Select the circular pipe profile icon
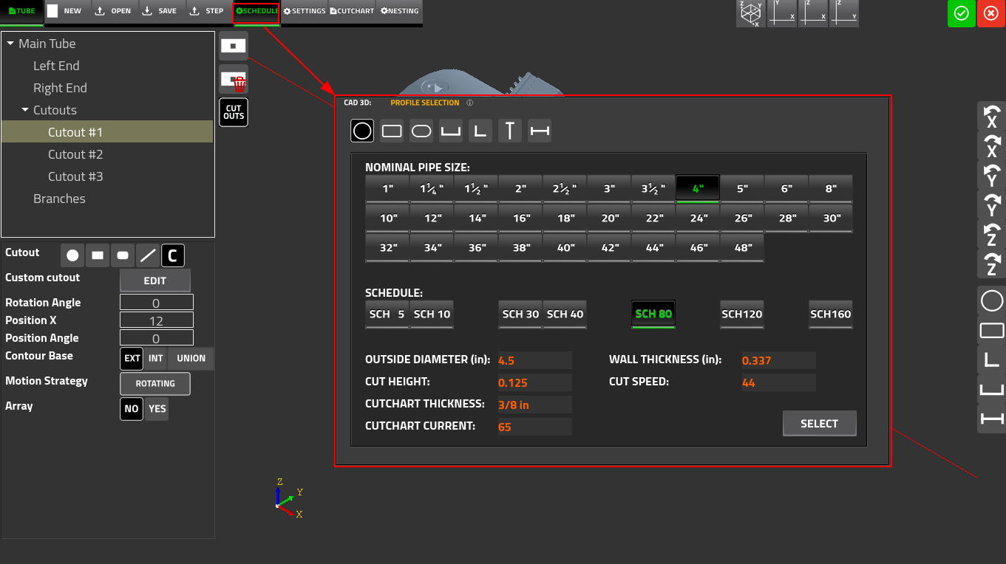The image size is (1006, 564). tap(362, 131)
